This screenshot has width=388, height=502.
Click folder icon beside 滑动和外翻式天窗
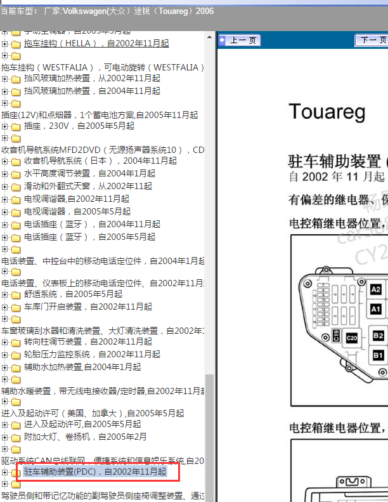pyautogui.click(x=16, y=187)
